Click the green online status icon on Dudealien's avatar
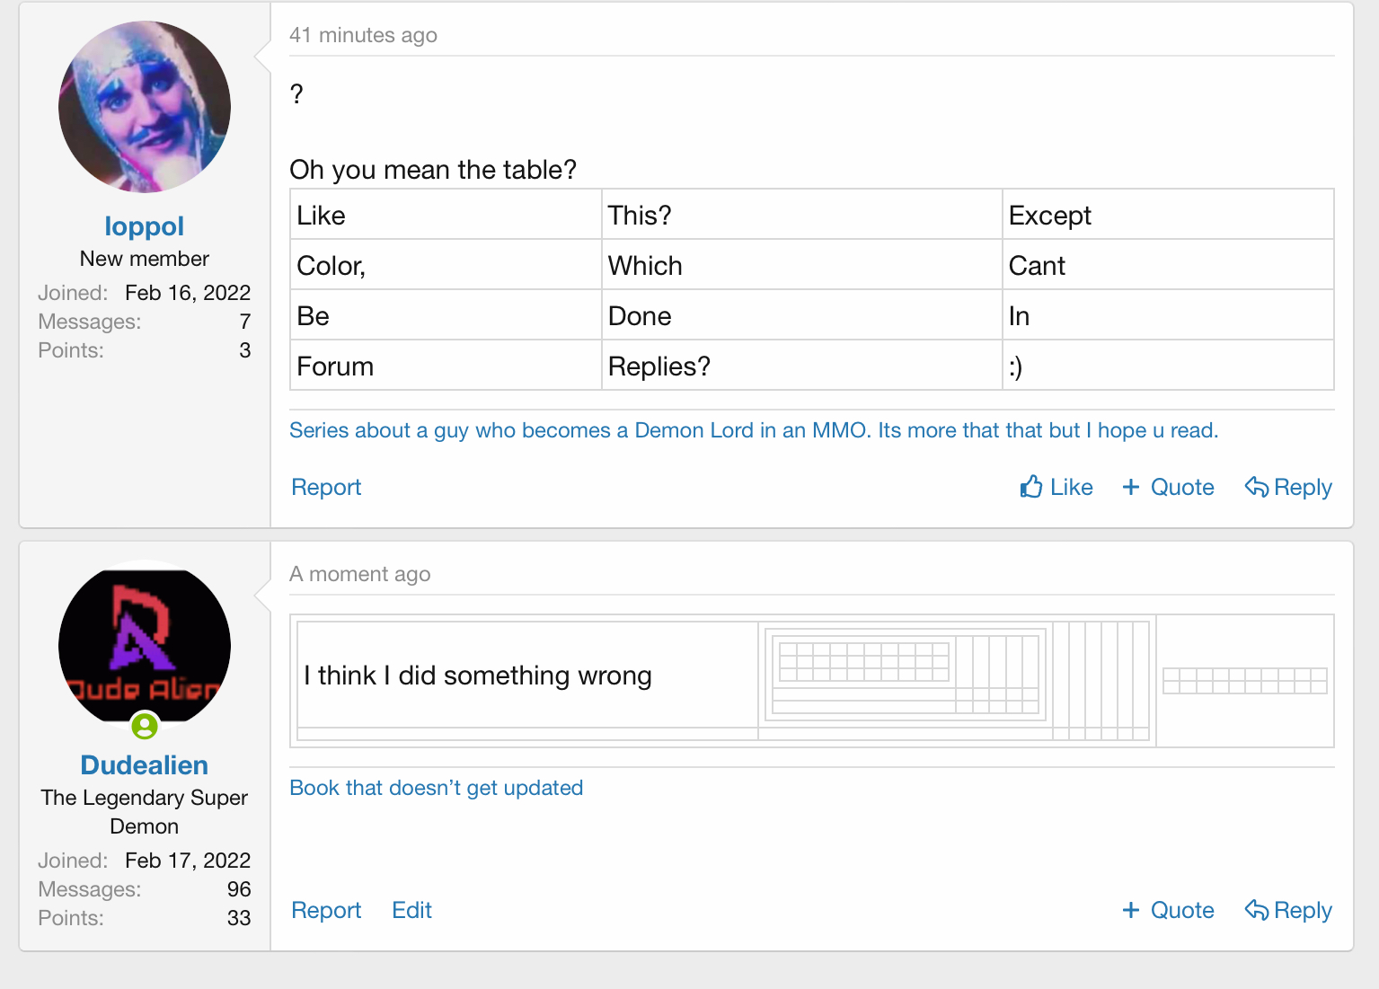Image resolution: width=1379 pixels, height=989 pixels. (145, 726)
